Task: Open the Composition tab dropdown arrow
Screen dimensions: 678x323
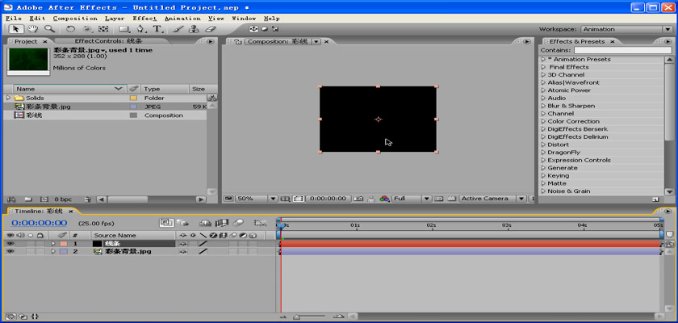Action: (316, 41)
